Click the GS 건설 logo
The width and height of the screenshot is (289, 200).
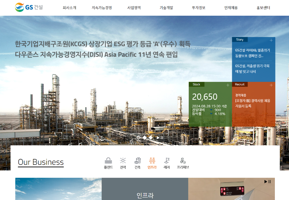(29, 7)
